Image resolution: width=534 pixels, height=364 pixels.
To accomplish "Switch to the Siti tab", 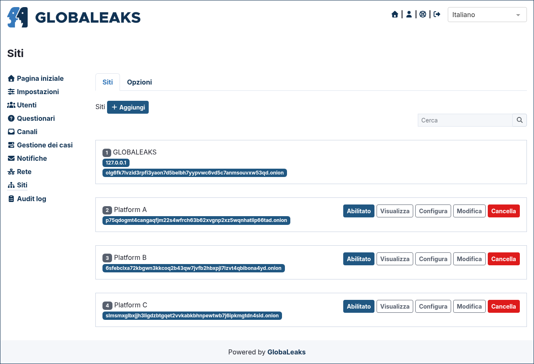I will 107,82.
